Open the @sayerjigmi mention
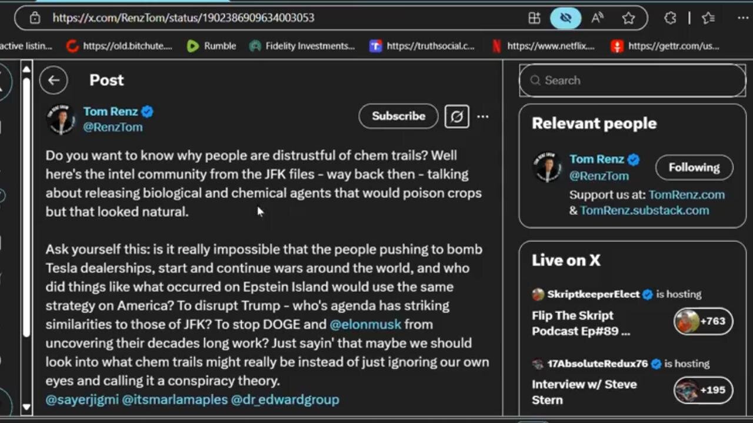The height and width of the screenshot is (423, 753). pyautogui.click(x=82, y=399)
